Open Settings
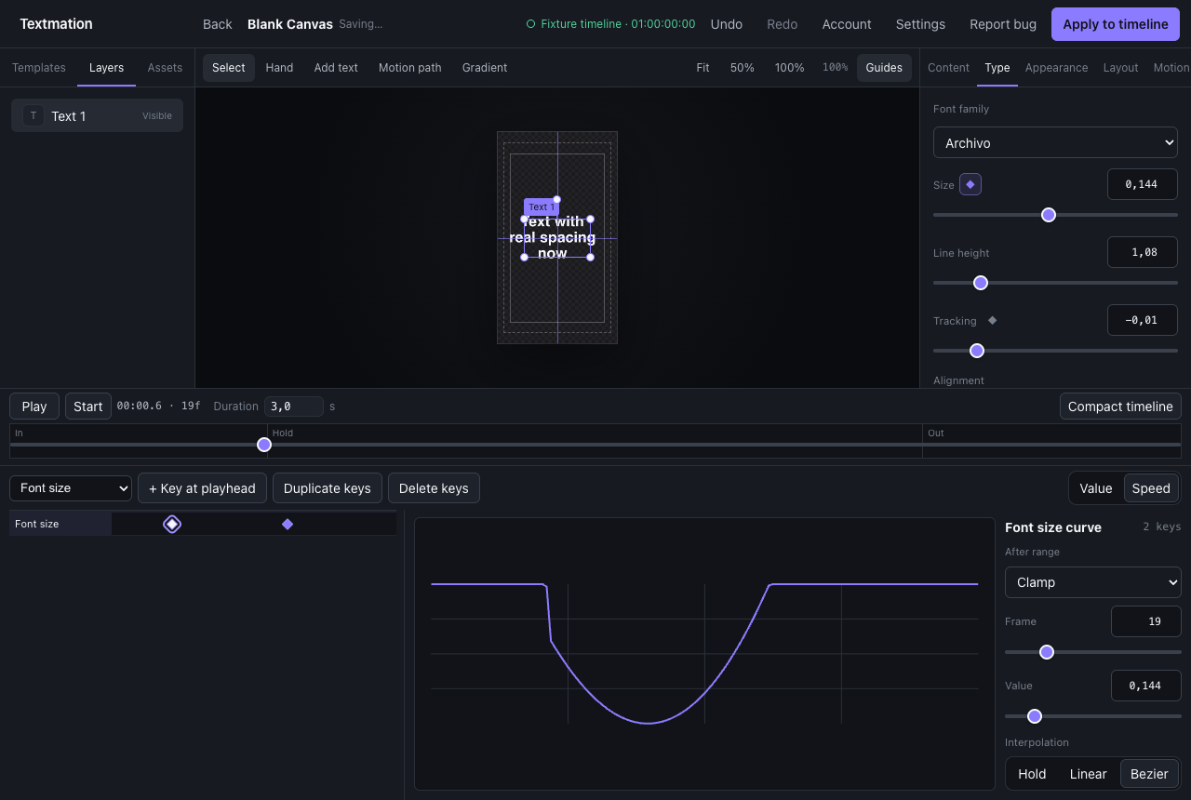Image resolution: width=1191 pixels, height=800 pixels. [920, 24]
